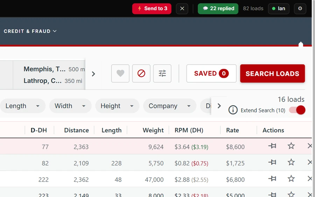Open the Company filter dropdown

(x=170, y=106)
